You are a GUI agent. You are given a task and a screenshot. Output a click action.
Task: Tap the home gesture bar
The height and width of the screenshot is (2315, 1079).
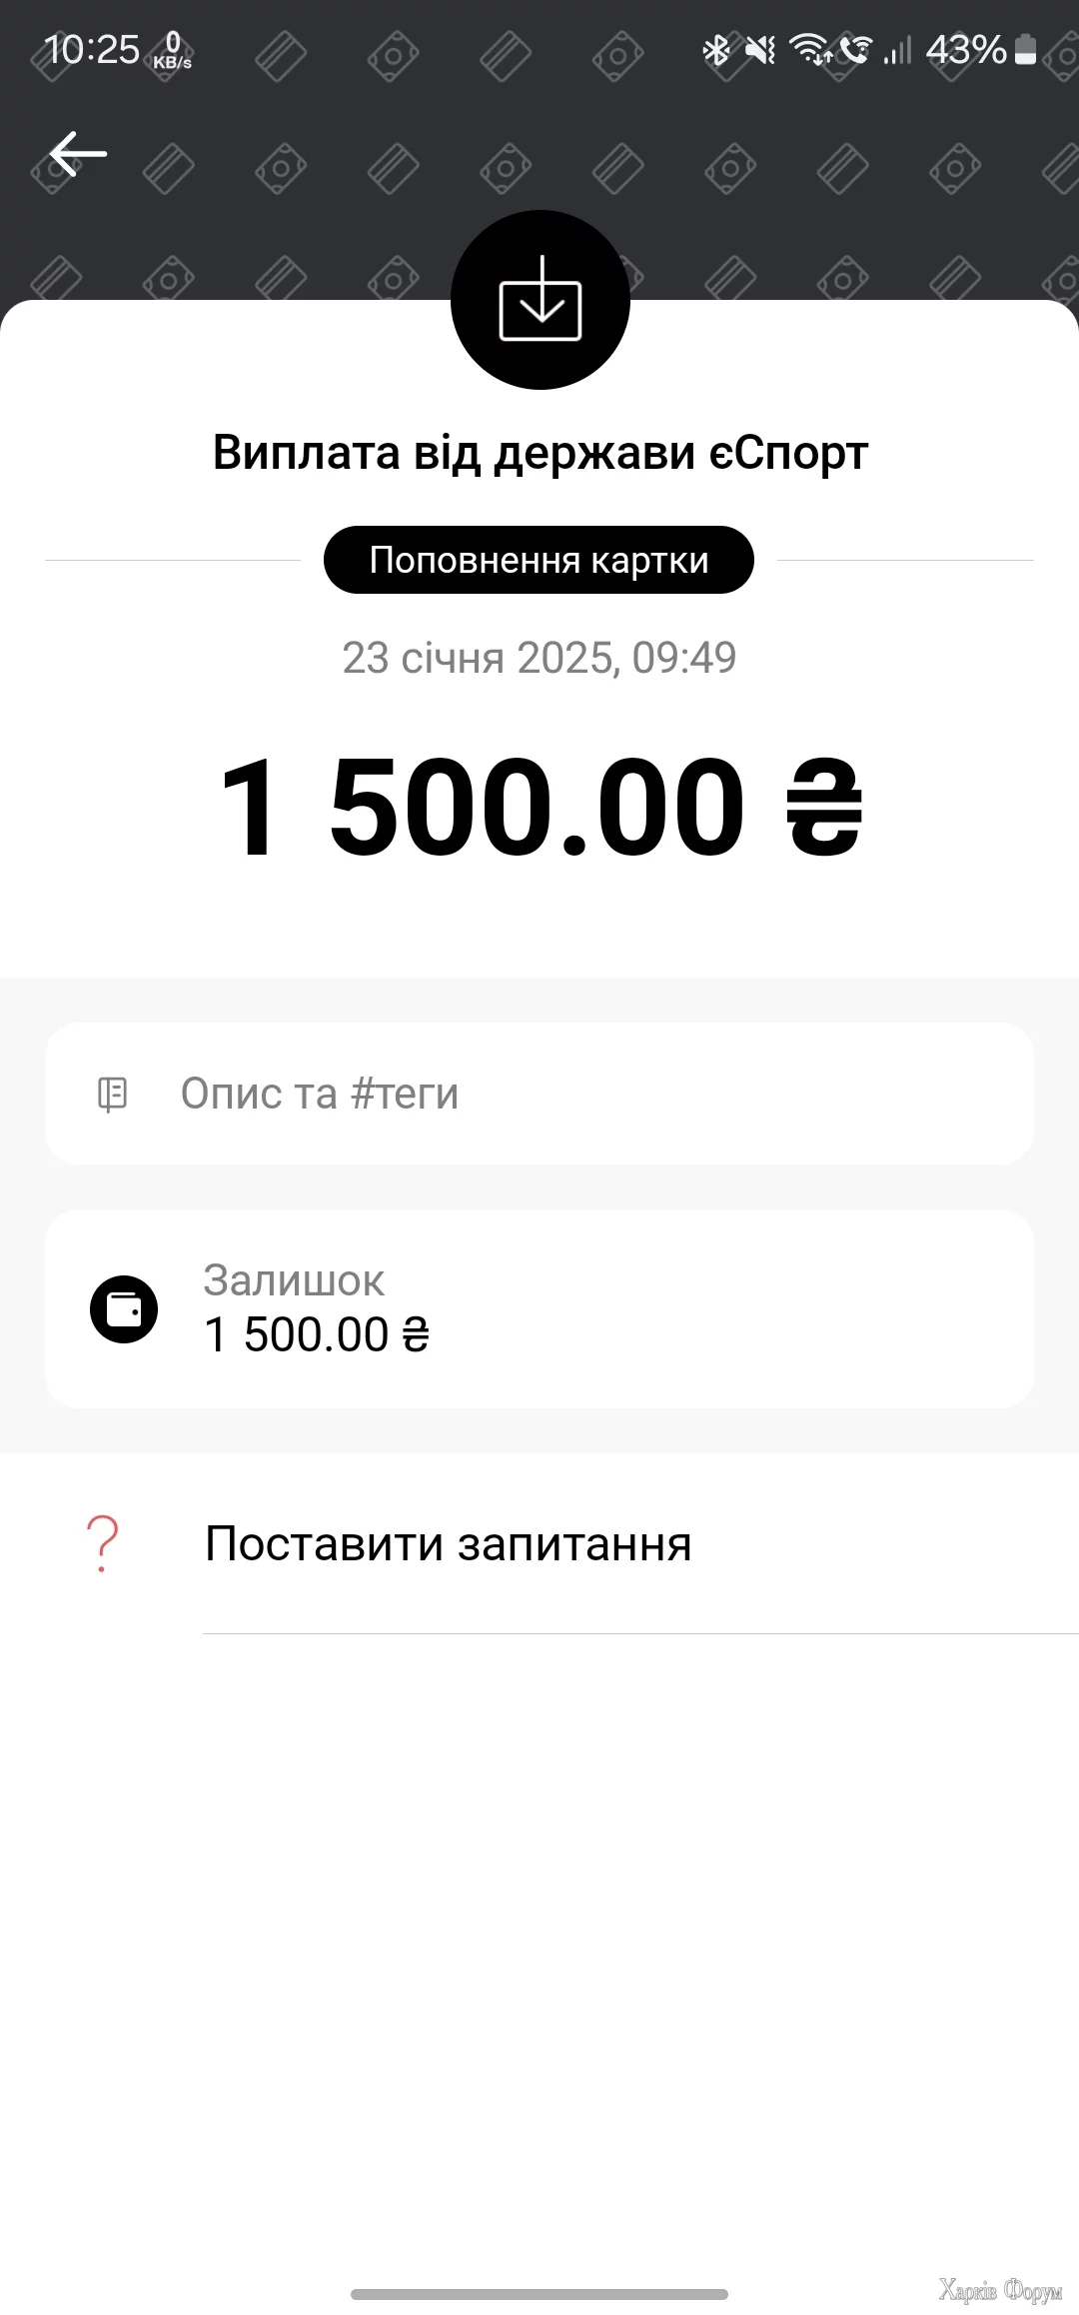[539, 2294]
